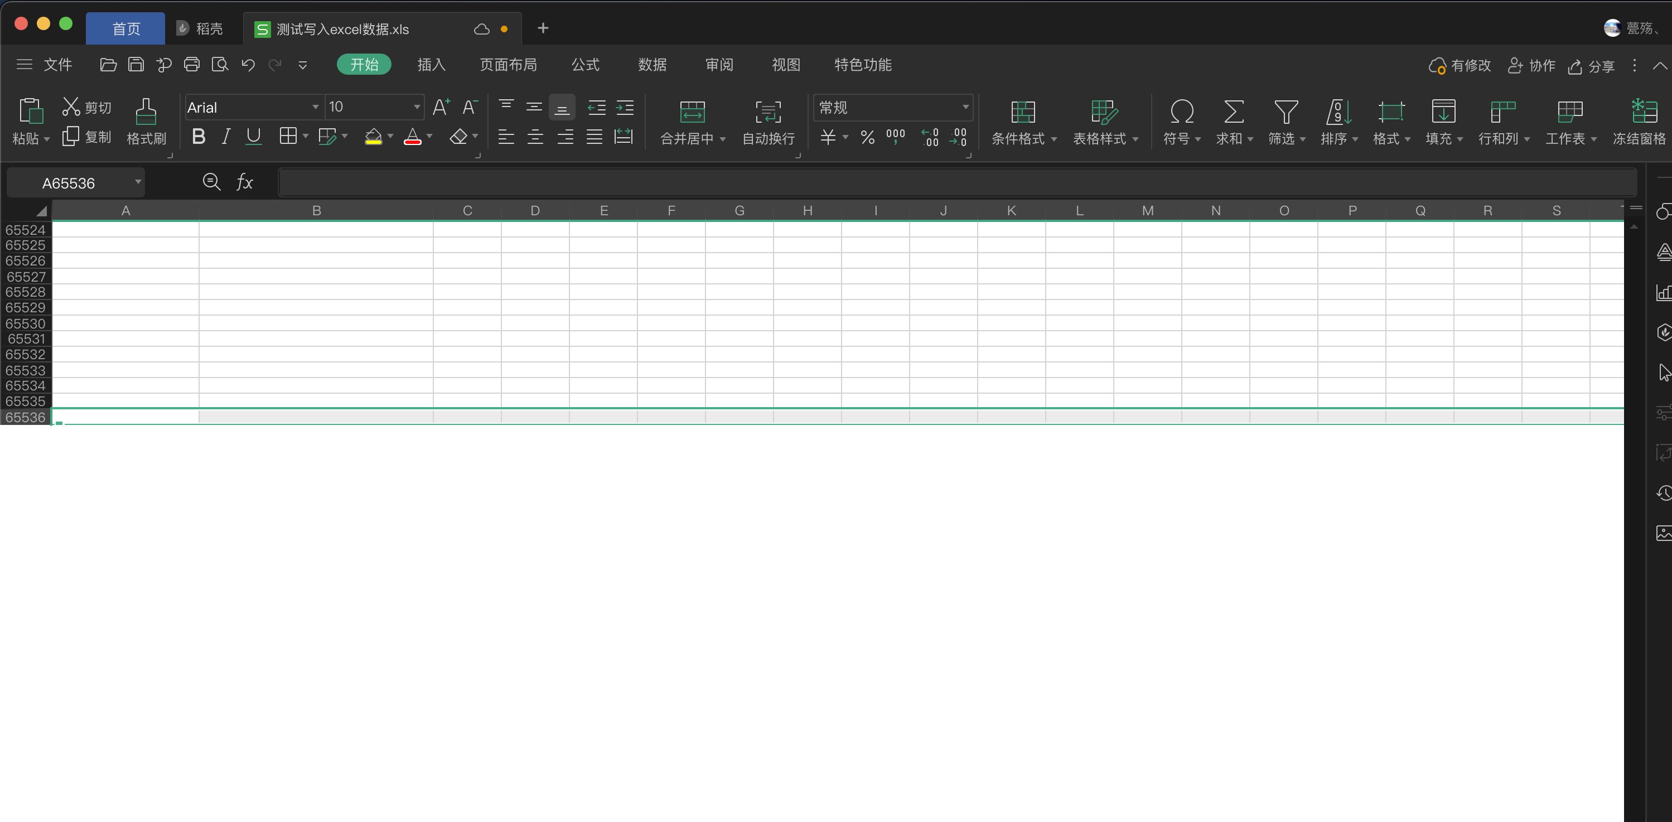Image resolution: width=1672 pixels, height=822 pixels.
Task: Expand the number format 常规 dropdown
Action: (965, 107)
